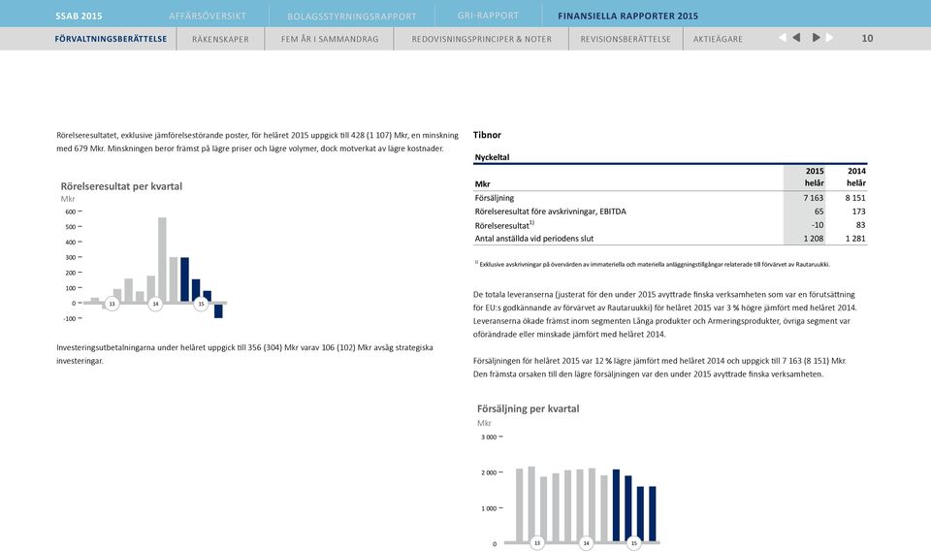Open Redovisningsprinciper & Noter
Image resolution: width=931 pixels, height=552 pixels.
482,39
